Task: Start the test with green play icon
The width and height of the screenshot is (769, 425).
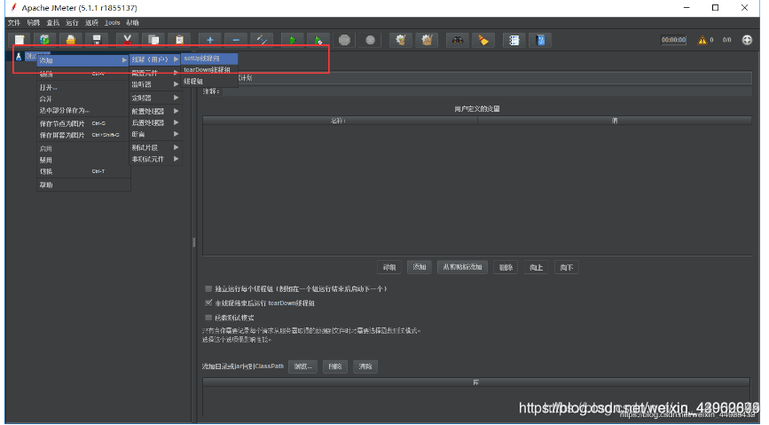Action: click(x=293, y=40)
